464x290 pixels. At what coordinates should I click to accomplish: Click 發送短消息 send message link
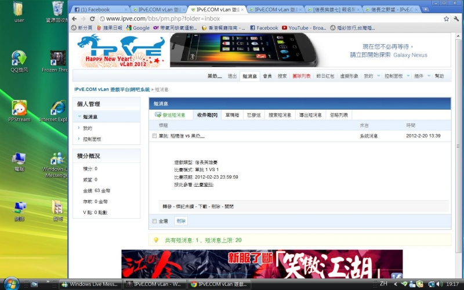pyautogui.click(x=173, y=115)
